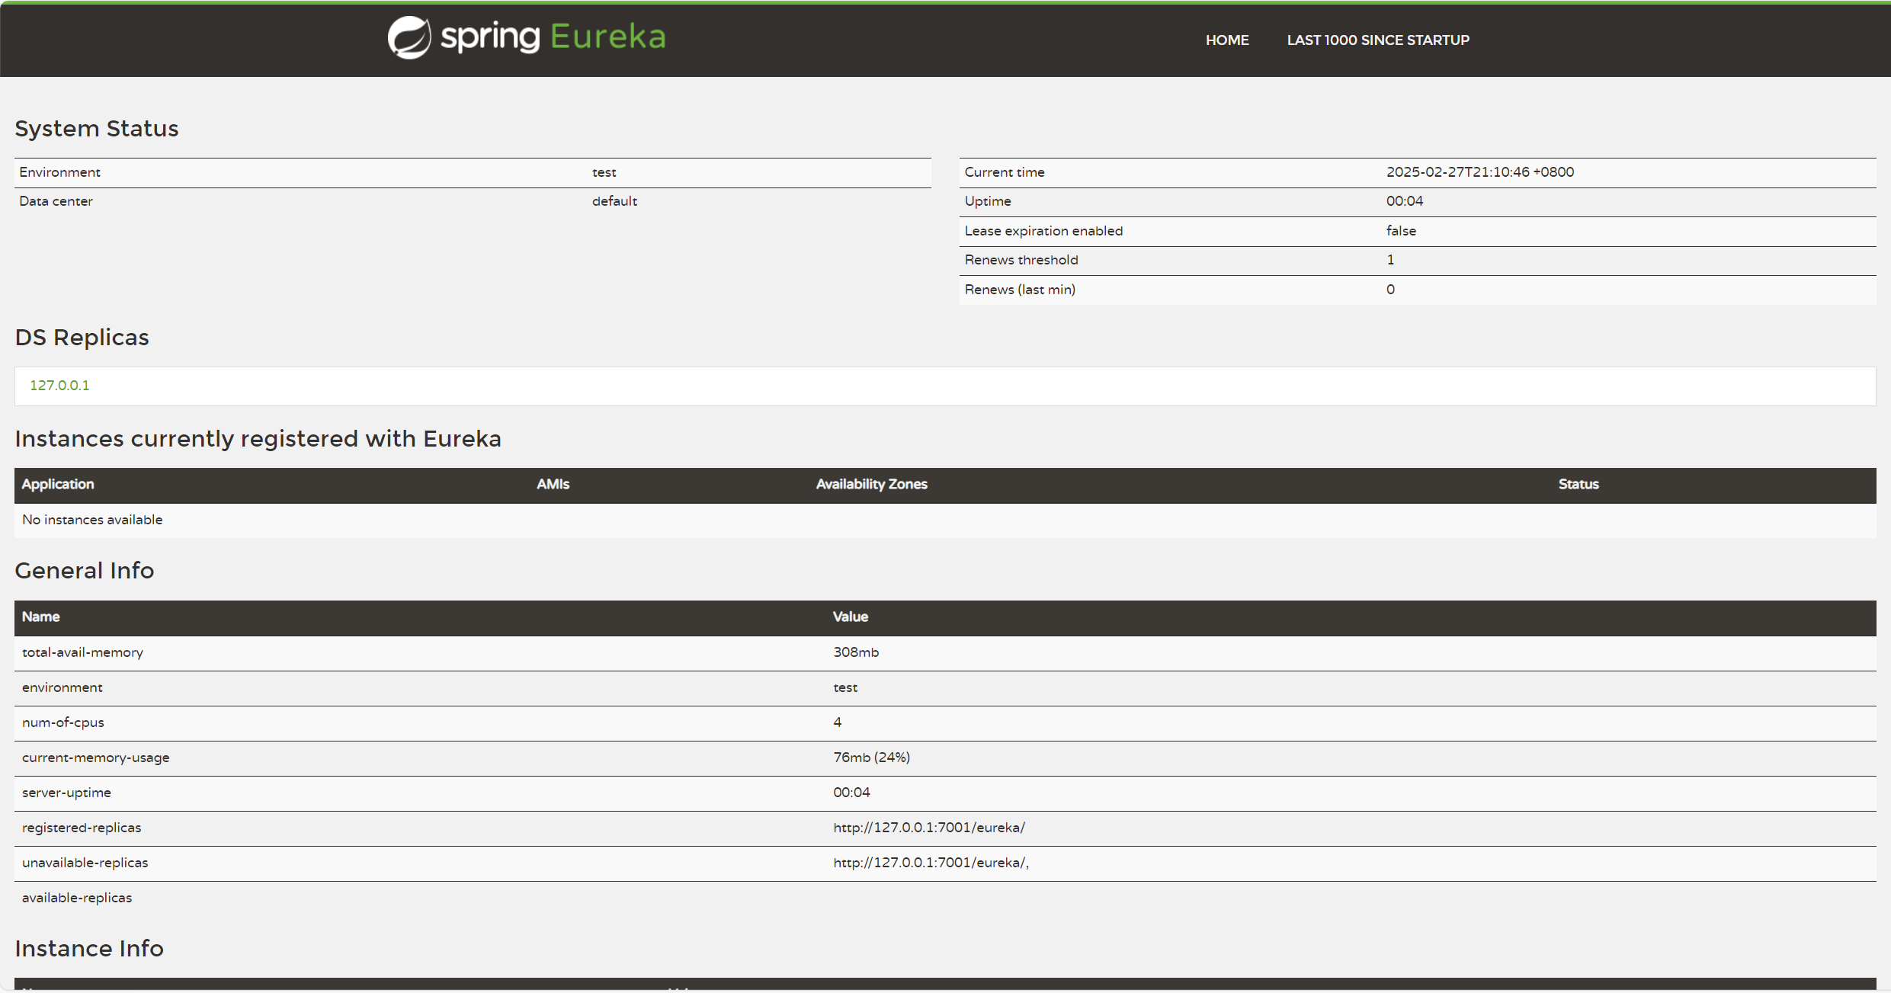This screenshot has width=1891, height=993.
Task: Select the Renews (last min) label
Action: tap(1019, 290)
